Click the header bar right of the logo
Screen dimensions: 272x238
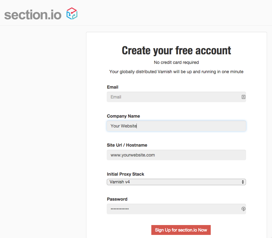[x=173, y=13]
